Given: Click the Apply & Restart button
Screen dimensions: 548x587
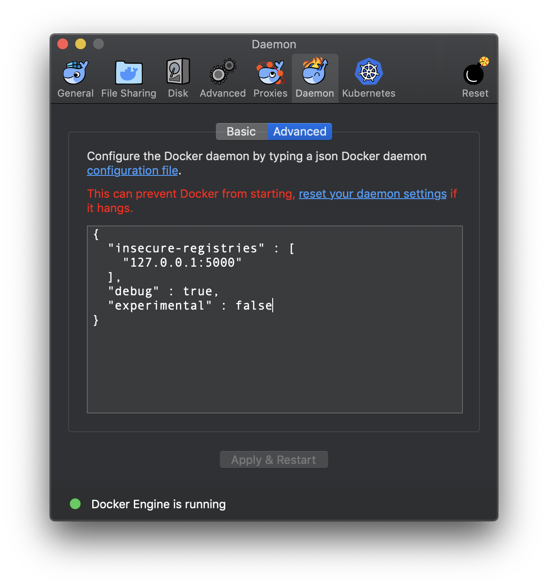Looking at the screenshot, I should (274, 459).
